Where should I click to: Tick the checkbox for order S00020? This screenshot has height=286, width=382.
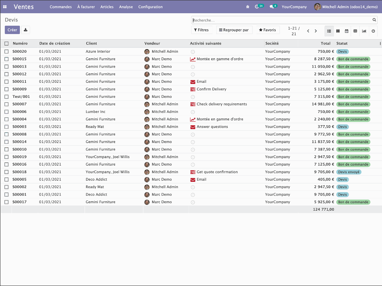pyautogui.click(x=6, y=51)
